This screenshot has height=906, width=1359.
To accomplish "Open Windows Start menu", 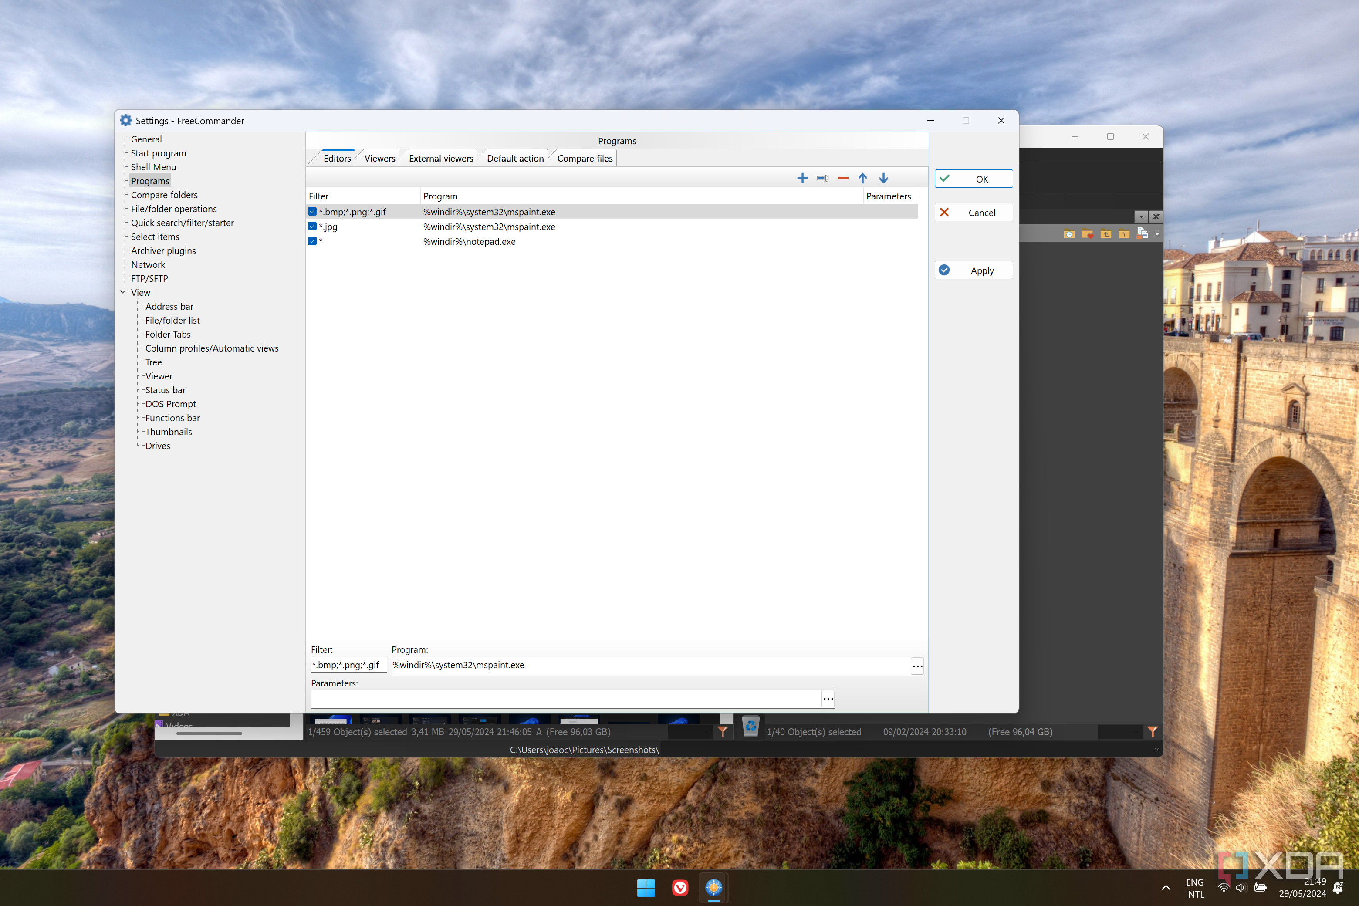I will [646, 888].
